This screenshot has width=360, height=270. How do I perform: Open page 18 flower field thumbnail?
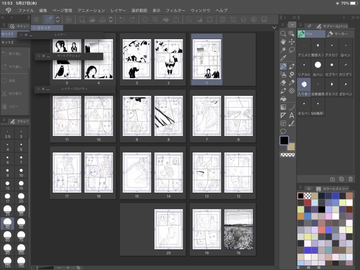(238, 229)
